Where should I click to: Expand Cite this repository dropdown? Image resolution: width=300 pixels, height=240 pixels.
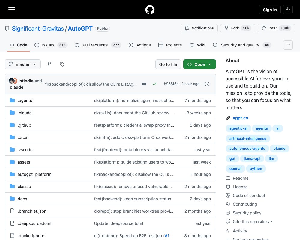(249, 222)
